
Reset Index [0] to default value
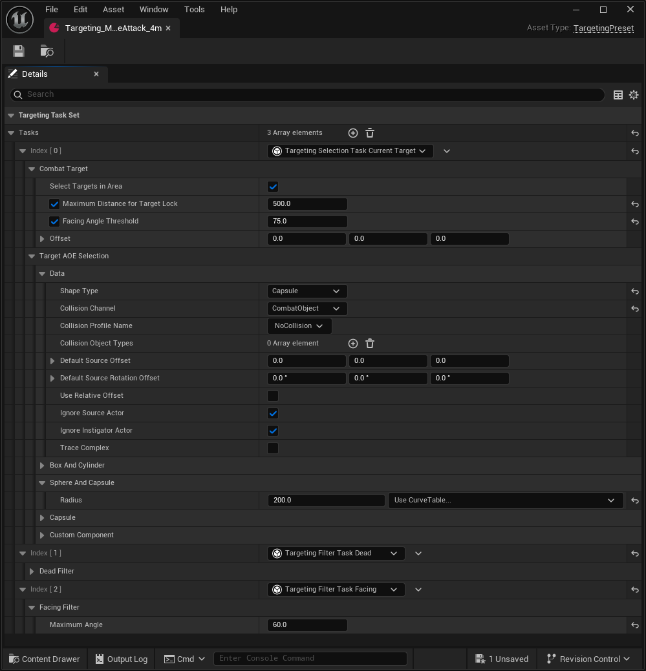(635, 152)
